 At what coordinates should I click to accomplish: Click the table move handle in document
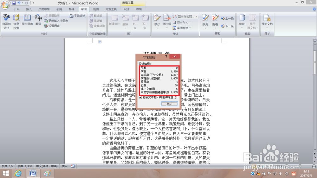pos(100,42)
